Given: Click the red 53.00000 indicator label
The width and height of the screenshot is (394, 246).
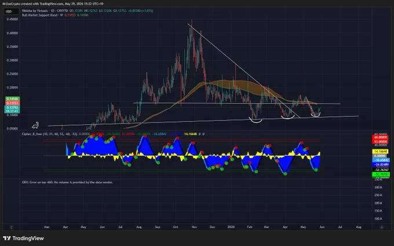Looking at the screenshot, I should click(x=381, y=141).
